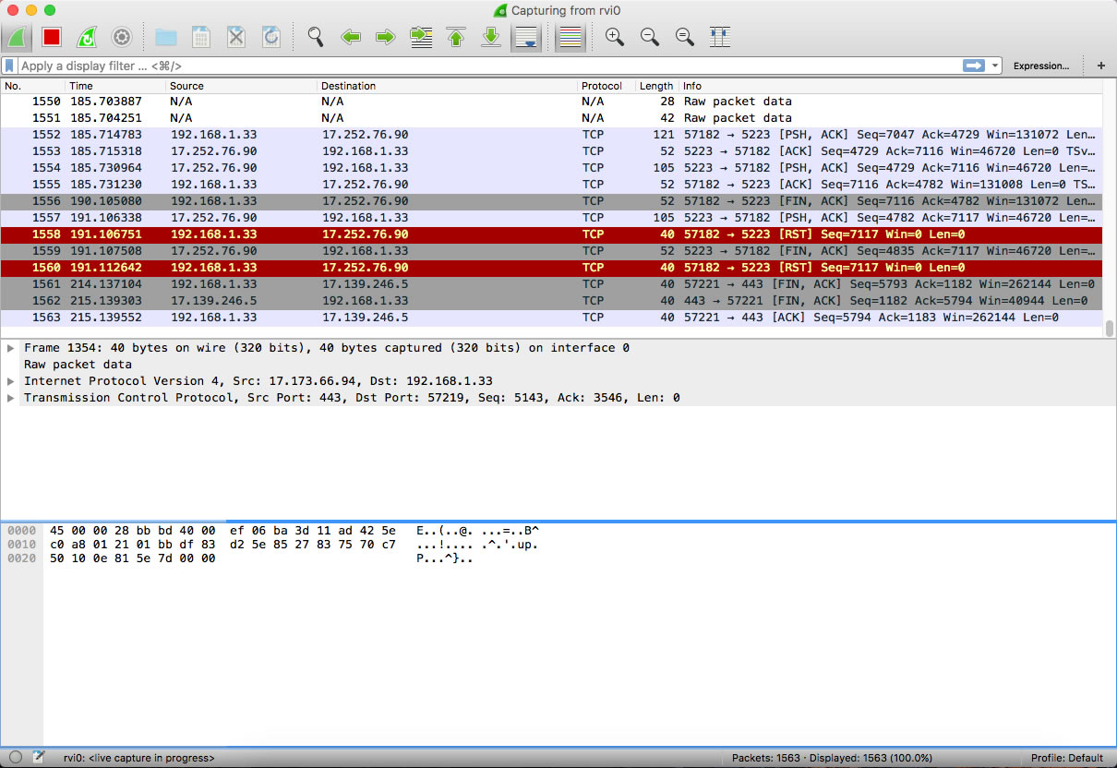Image resolution: width=1117 pixels, height=768 pixels.
Task: Reload this capture file icon
Action: pos(271,37)
